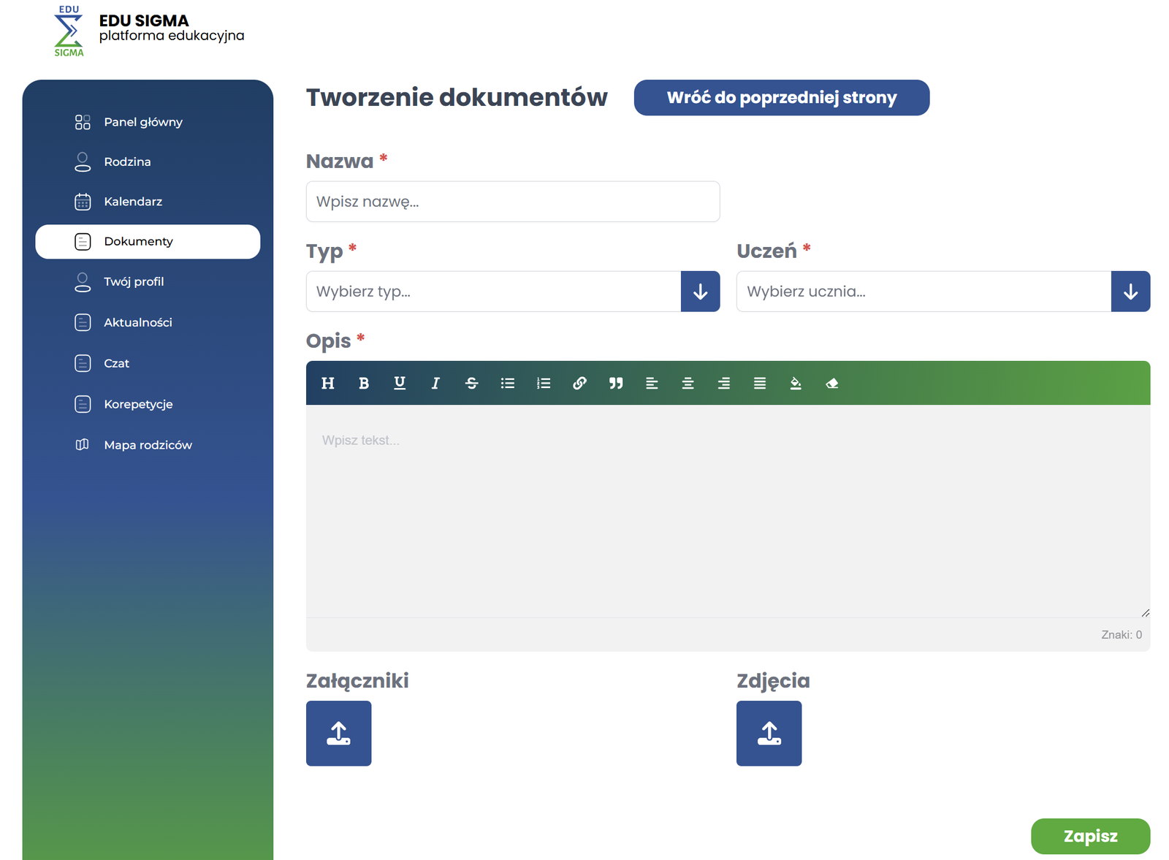
Task: Click the Heading format icon
Action: tap(328, 384)
